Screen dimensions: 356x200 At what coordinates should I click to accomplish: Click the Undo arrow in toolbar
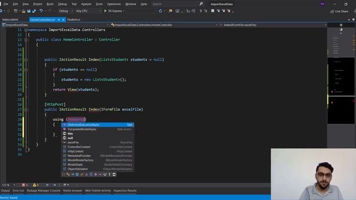coord(41,11)
